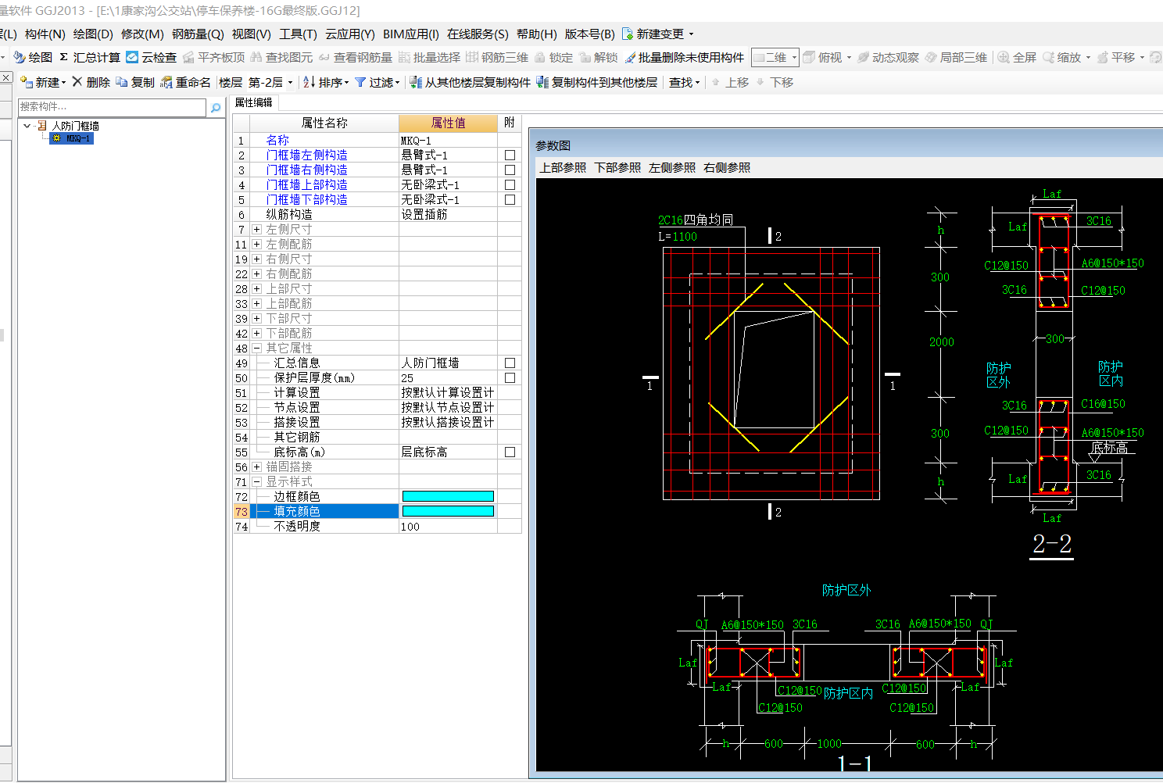Expand the 右侧尺寸 property group
Image resolution: width=1163 pixels, height=783 pixels.
[256, 259]
